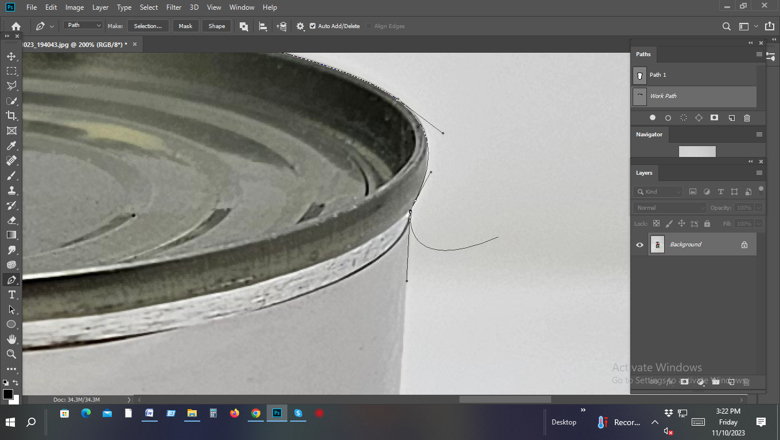780x440 pixels.
Task: Select the Path Selection tool
Action: [11, 309]
